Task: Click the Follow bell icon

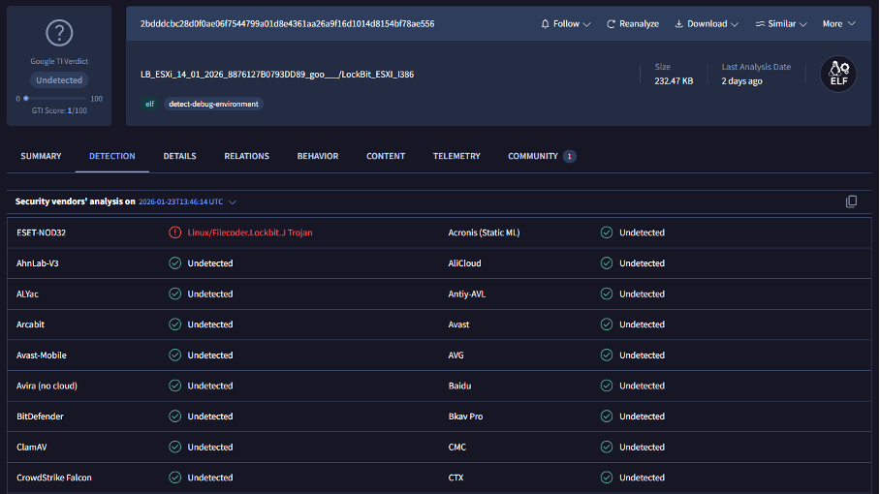Action: click(x=545, y=24)
